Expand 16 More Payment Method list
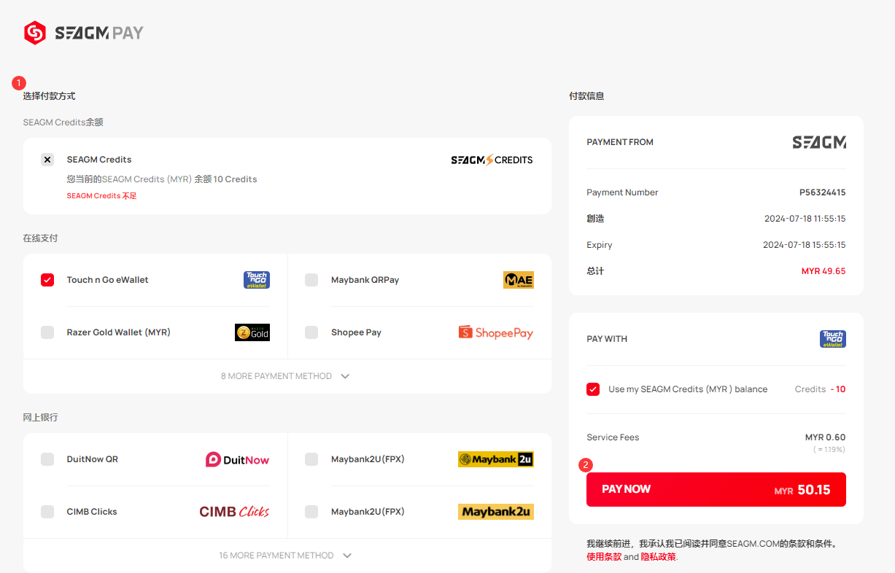 click(287, 556)
